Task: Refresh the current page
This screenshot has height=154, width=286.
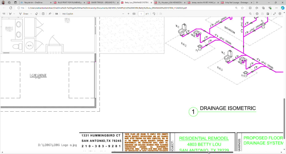Action: 11,8
